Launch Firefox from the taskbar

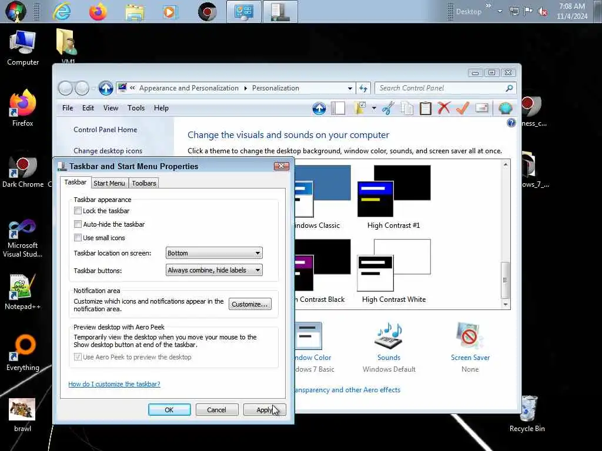(98, 12)
